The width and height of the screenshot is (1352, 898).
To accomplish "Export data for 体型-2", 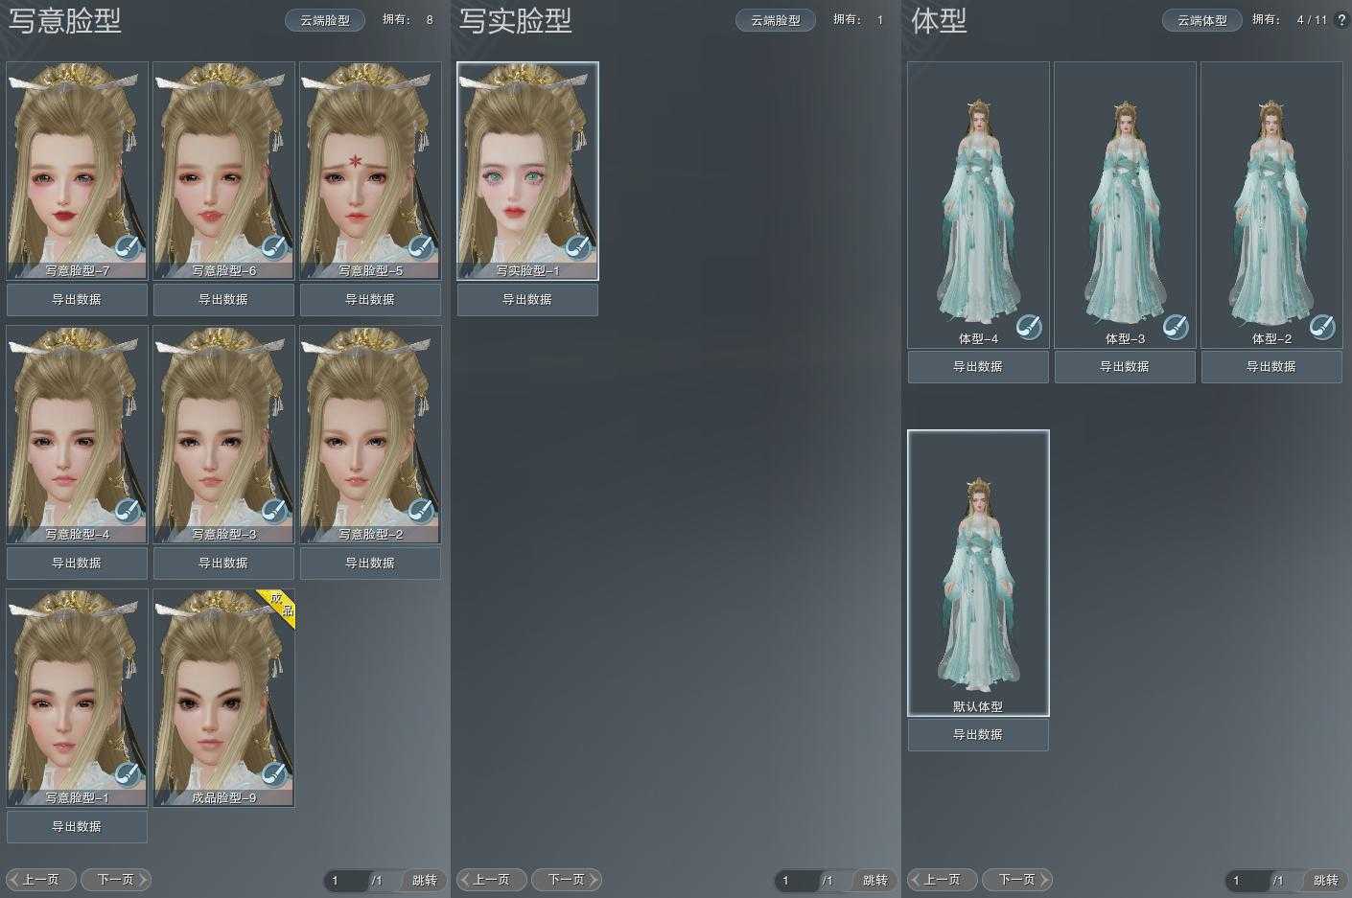I will pyautogui.click(x=1271, y=367).
